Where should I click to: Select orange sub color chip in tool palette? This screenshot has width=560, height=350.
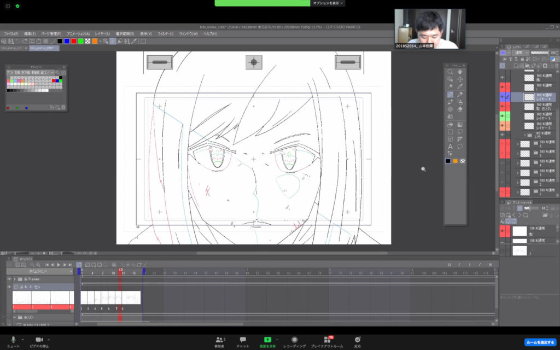pyautogui.click(x=456, y=161)
